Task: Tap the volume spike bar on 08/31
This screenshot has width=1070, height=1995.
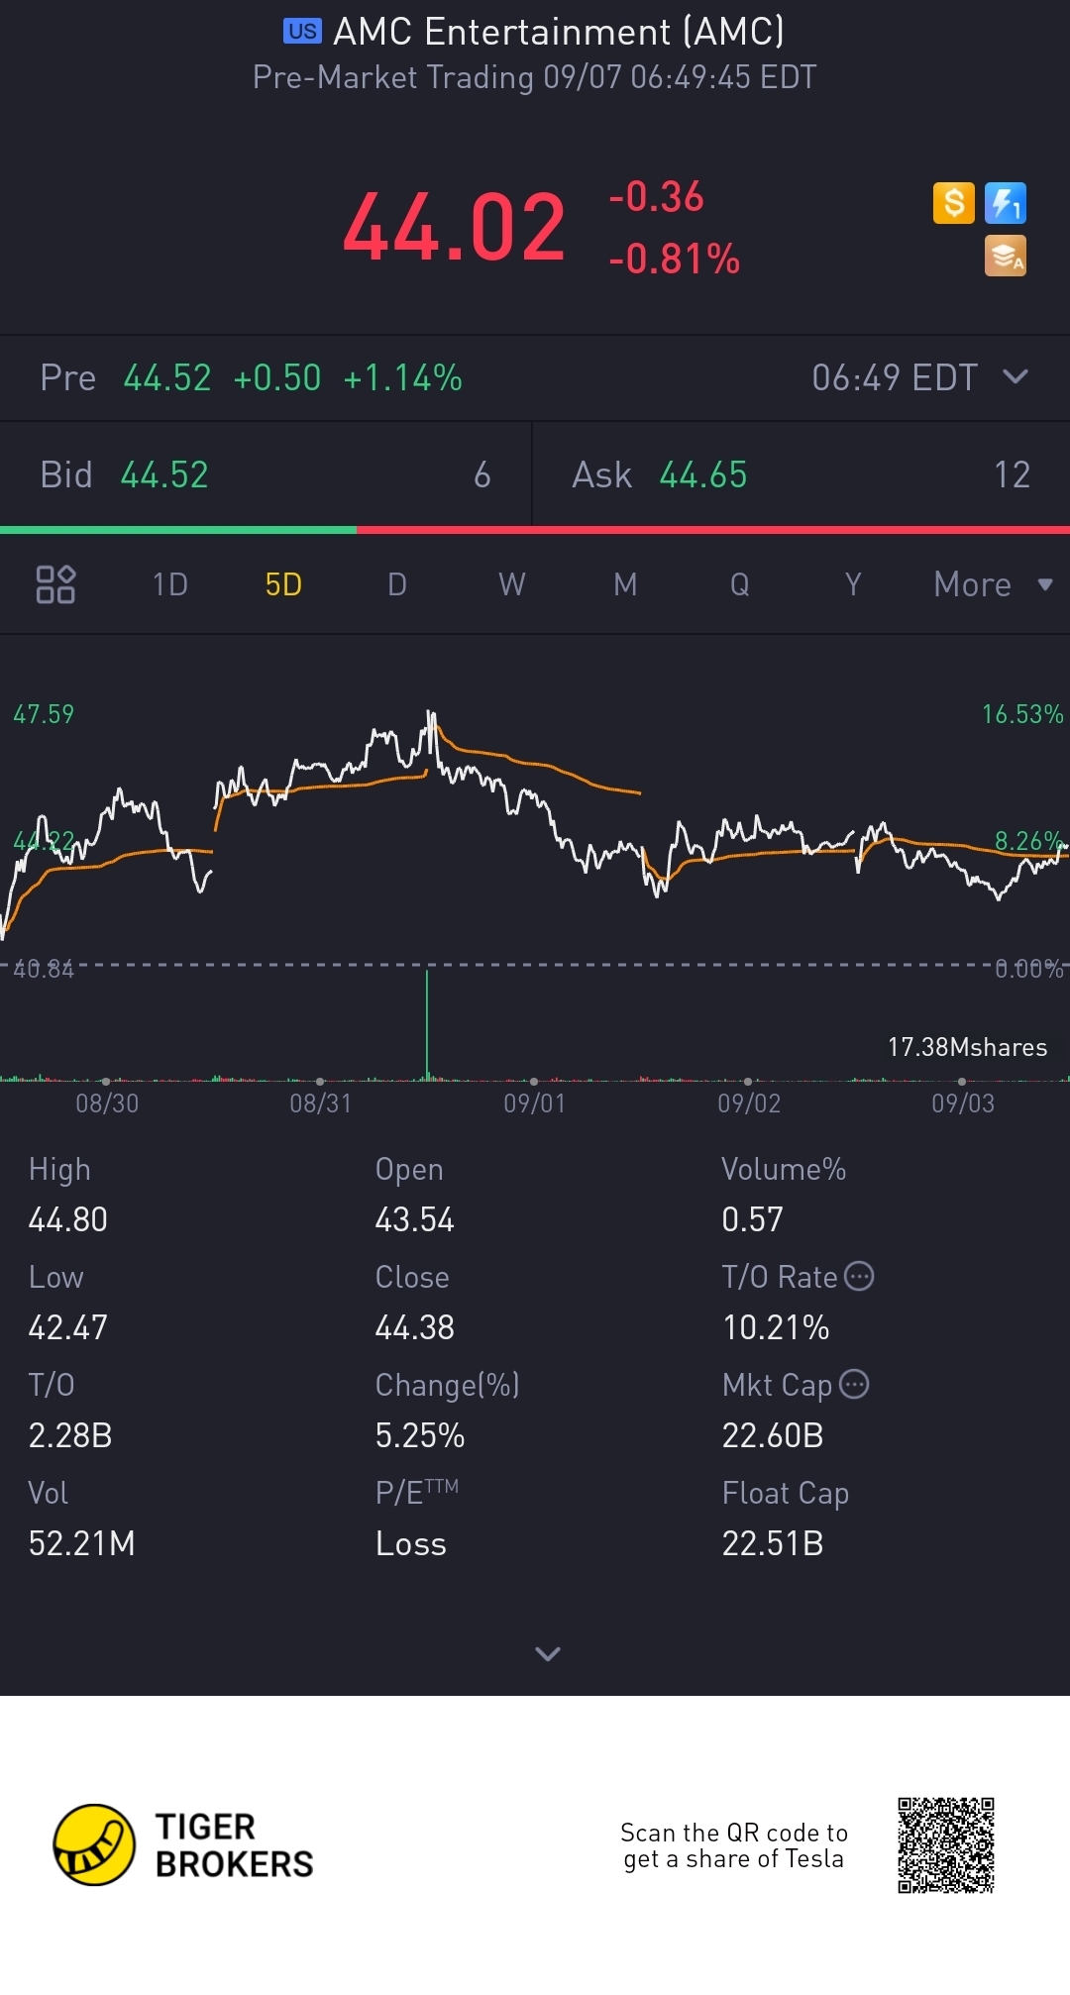Action: click(427, 1024)
